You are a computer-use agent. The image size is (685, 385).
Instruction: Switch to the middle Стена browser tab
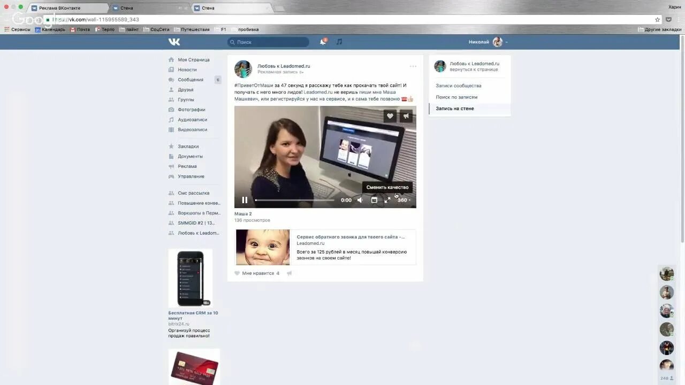coord(150,8)
